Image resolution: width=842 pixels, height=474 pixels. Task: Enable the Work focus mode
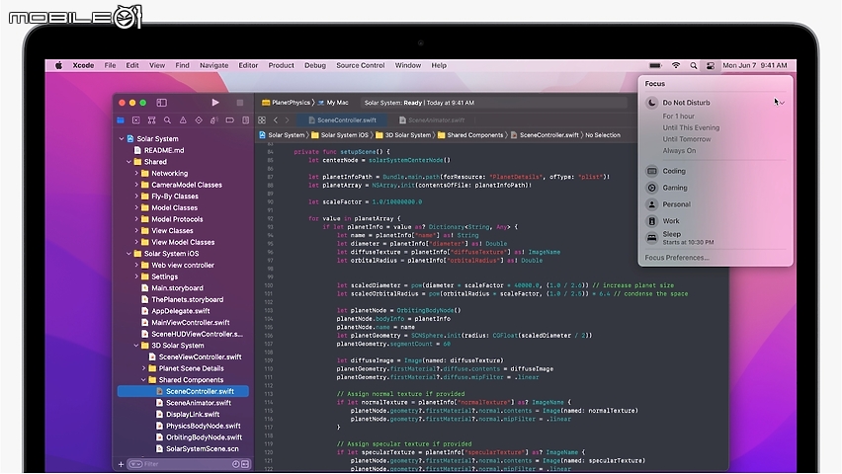click(x=663, y=220)
